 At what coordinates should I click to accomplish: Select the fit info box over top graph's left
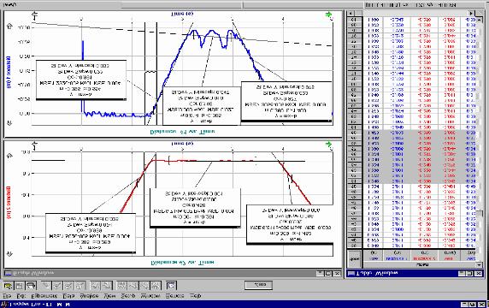click(81, 80)
